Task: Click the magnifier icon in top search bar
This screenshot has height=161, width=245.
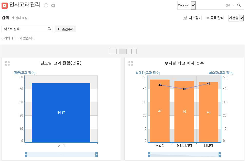Action: (x=239, y=5)
